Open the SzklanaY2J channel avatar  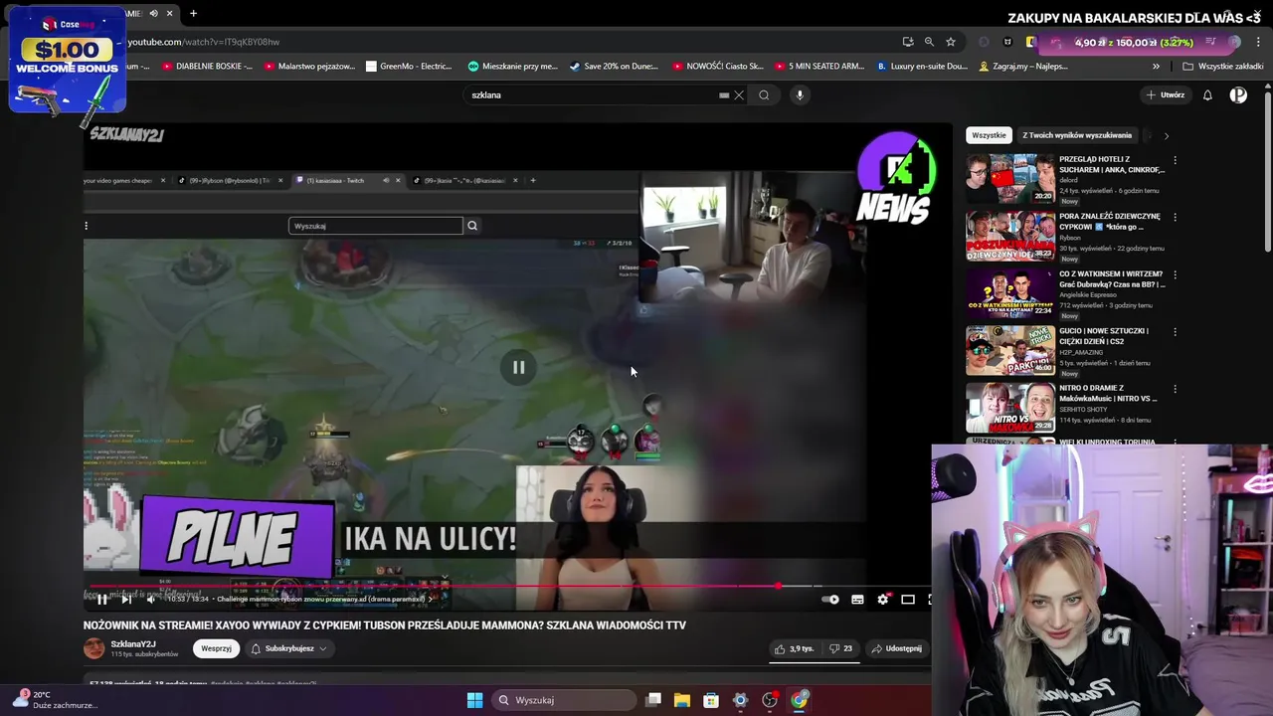tap(94, 648)
